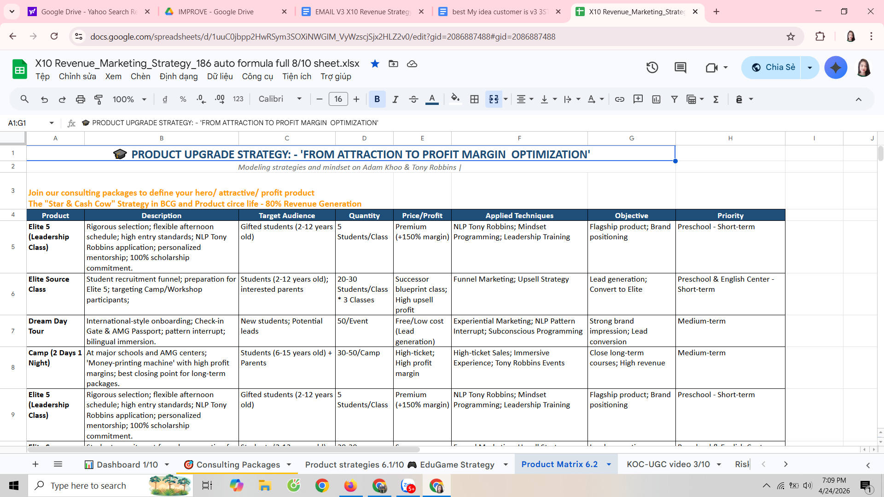Viewport: 884px width, 497px height.
Task: Open the comments panel icon
Action: (x=680, y=68)
